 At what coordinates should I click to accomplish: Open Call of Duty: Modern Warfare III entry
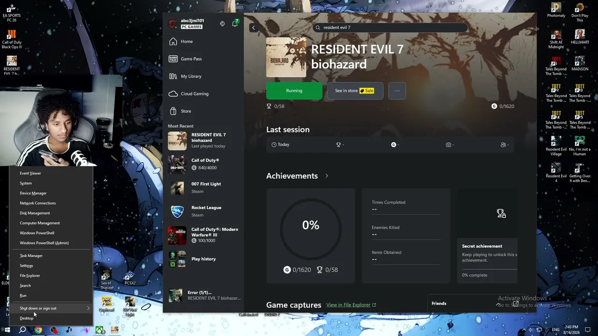coord(203,235)
